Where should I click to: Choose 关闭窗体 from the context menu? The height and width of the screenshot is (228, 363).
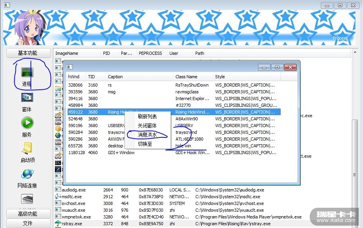coord(147,126)
